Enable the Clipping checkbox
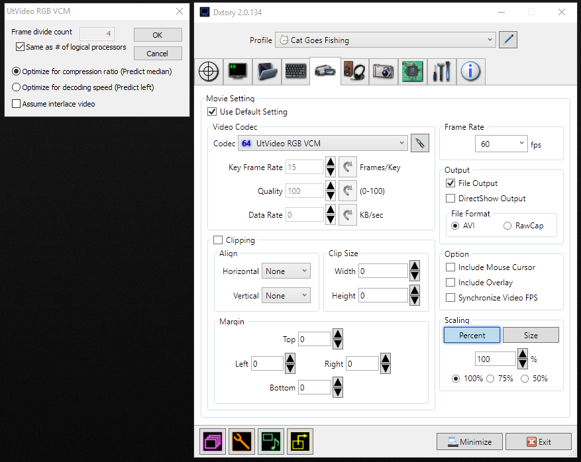The image size is (581, 462). pyautogui.click(x=218, y=240)
